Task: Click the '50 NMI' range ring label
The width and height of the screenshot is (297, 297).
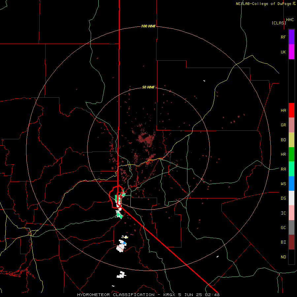Action: coord(148,87)
